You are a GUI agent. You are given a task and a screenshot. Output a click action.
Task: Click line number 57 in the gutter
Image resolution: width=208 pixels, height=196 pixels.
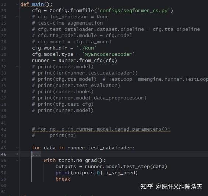click(x=4, y=167)
